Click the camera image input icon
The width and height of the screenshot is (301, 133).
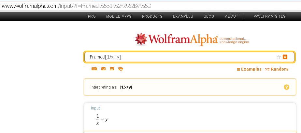(103, 69)
